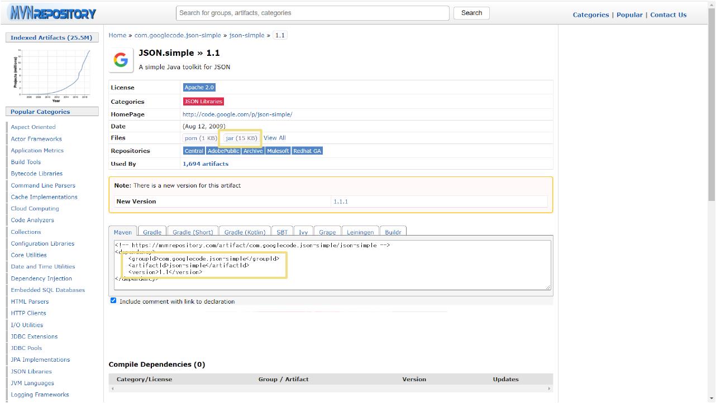Image resolution: width=716 pixels, height=403 pixels.
Task: Select Build Tools in Popular Categories
Action: (x=26, y=162)
